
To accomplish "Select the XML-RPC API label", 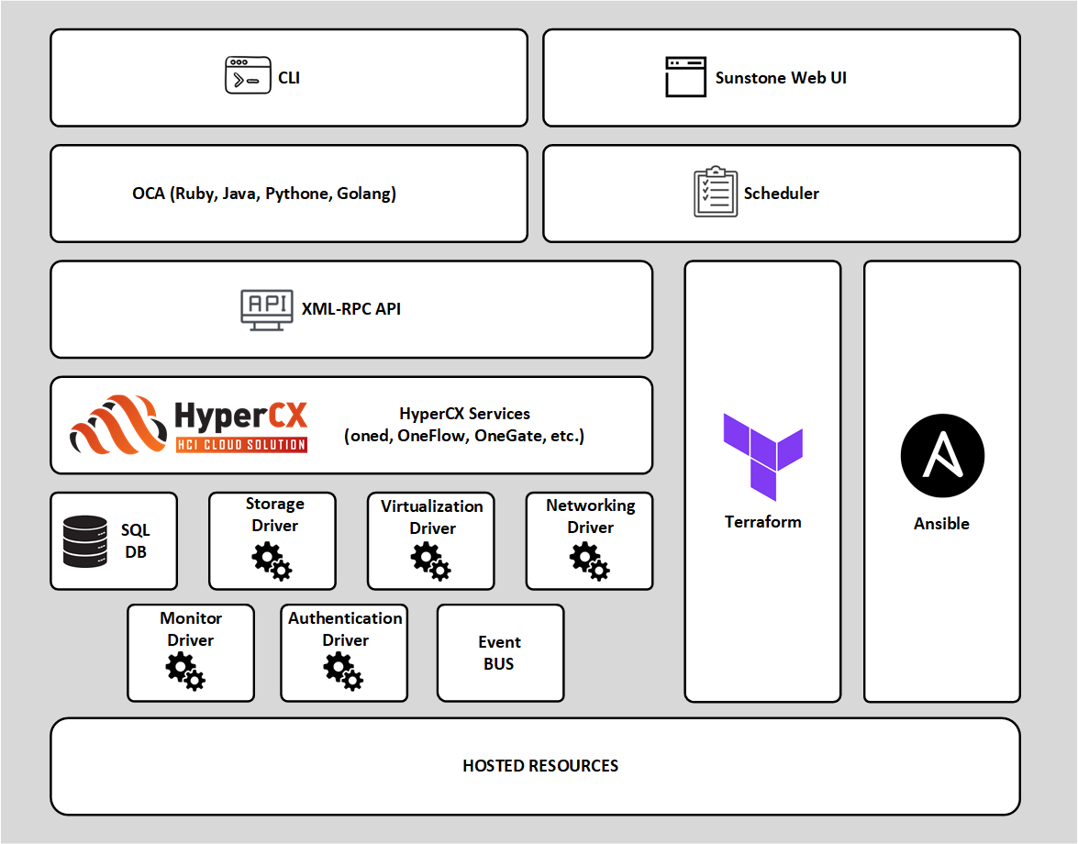I will (351, 309).
